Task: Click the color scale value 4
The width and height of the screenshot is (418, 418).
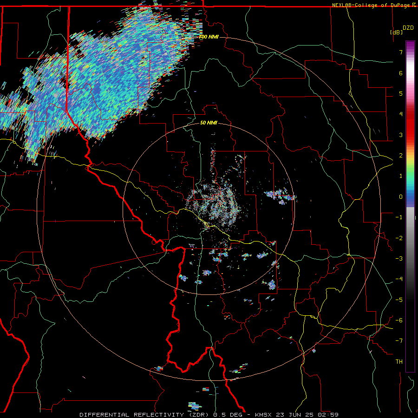Action: click(x=401, y=114)
